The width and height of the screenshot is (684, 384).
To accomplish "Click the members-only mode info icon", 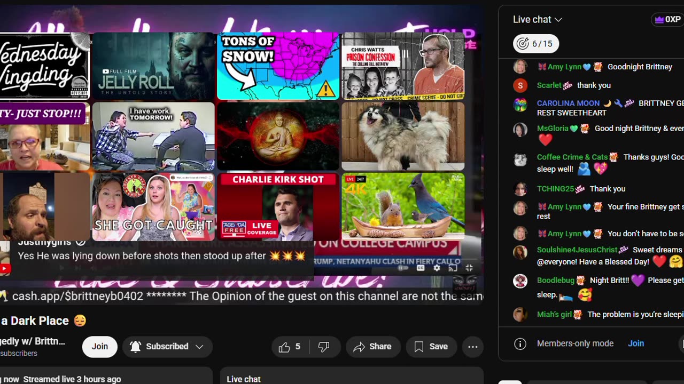I will coord(520,343).
